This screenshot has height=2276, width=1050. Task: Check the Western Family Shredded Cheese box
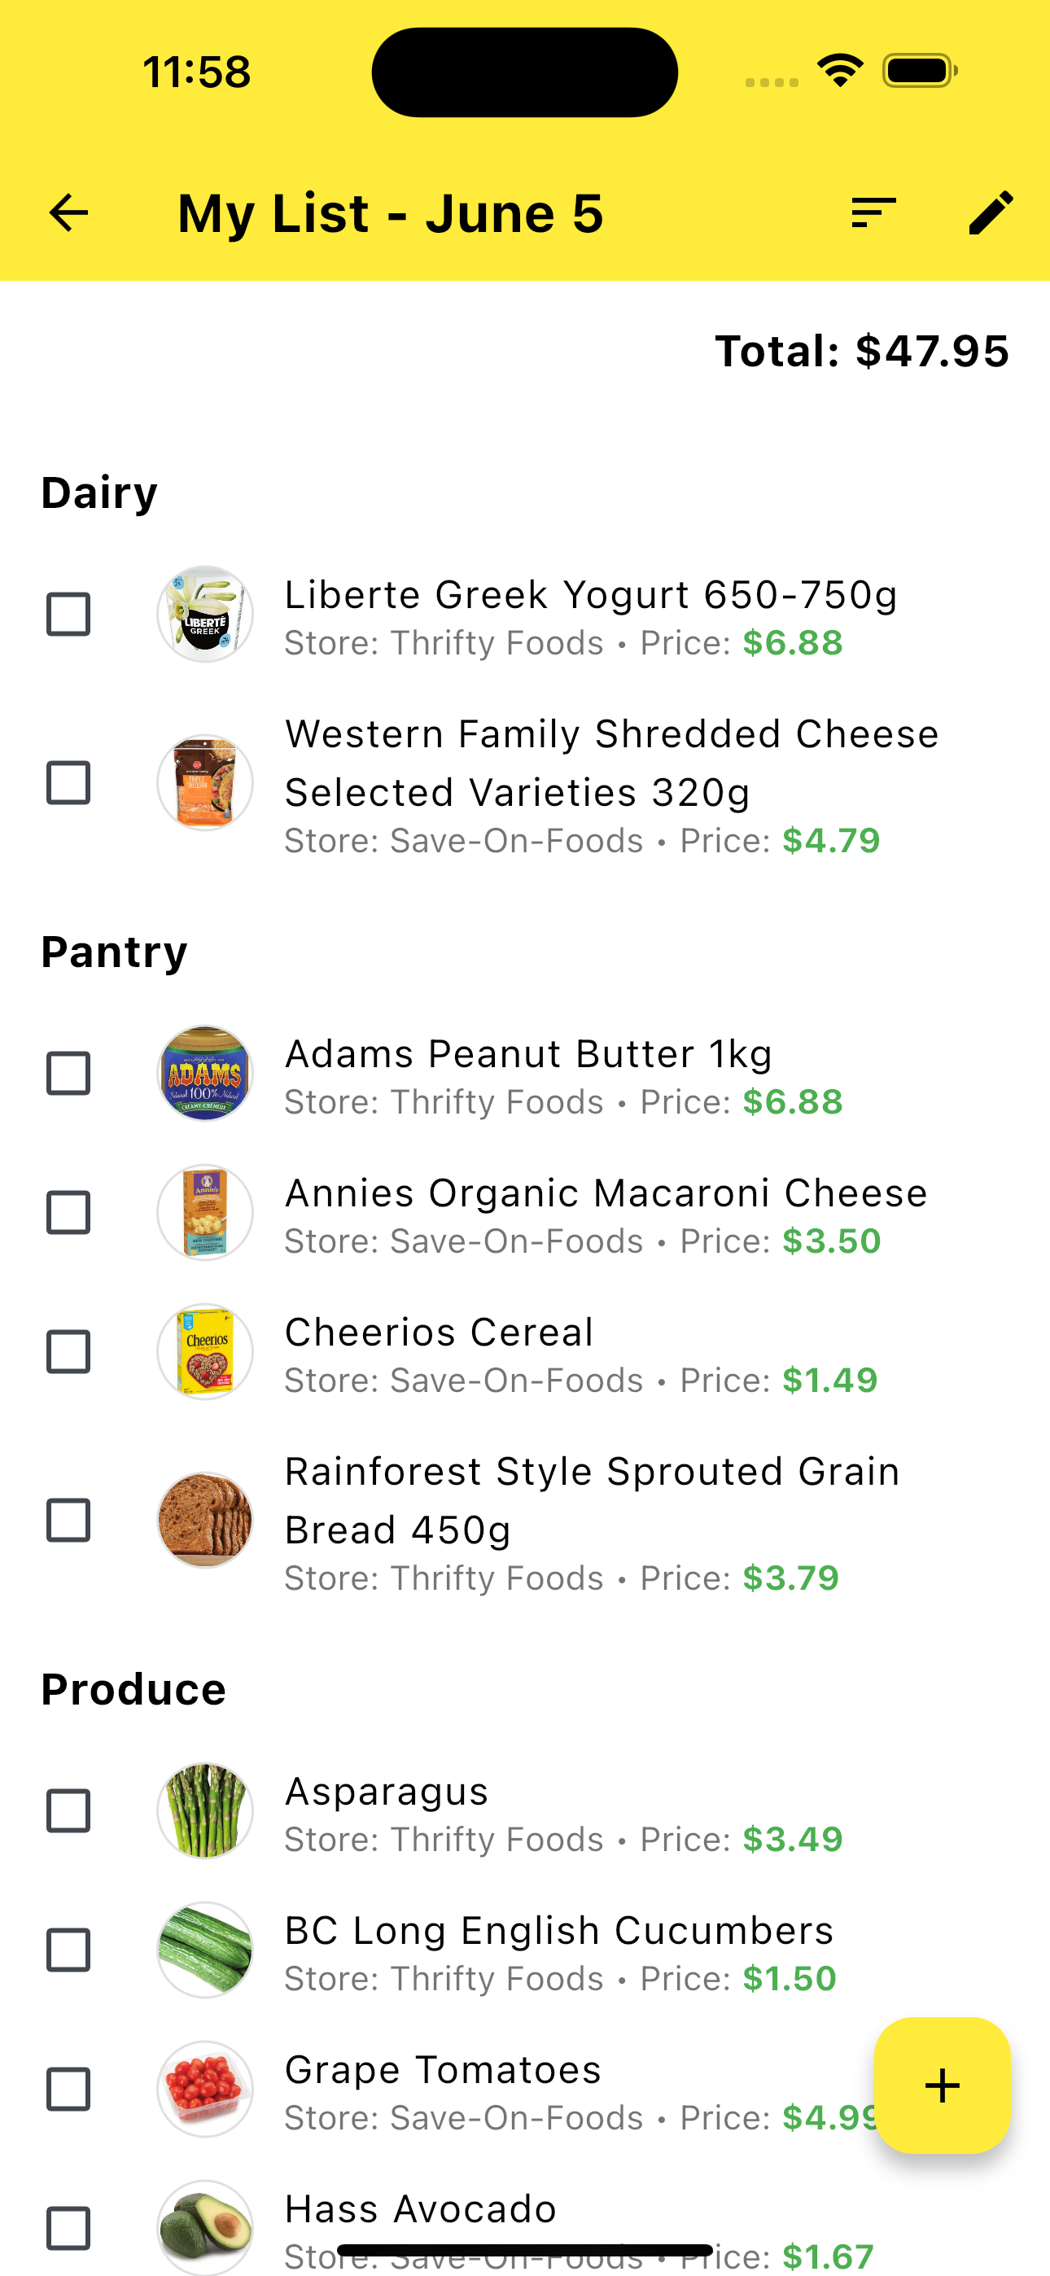(x=68, y=783)
